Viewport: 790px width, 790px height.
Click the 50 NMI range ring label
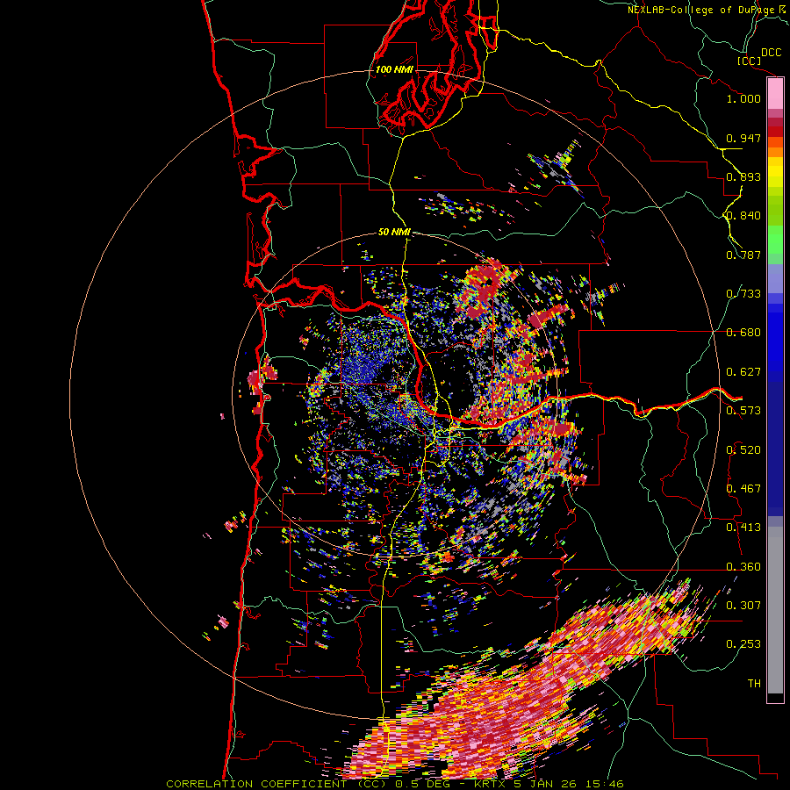pos(394,232)
